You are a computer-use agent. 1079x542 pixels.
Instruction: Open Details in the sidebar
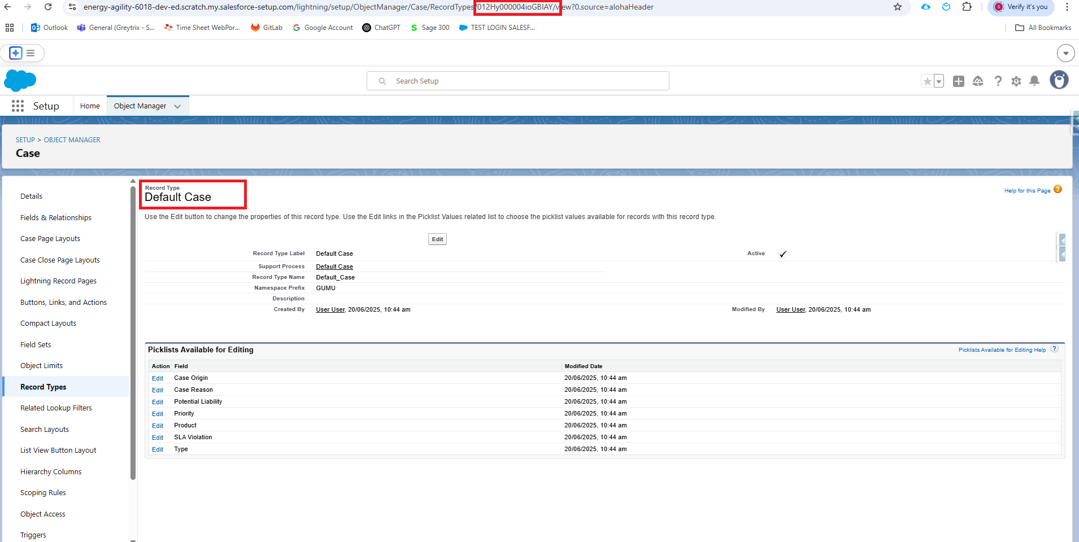point(32,196)
